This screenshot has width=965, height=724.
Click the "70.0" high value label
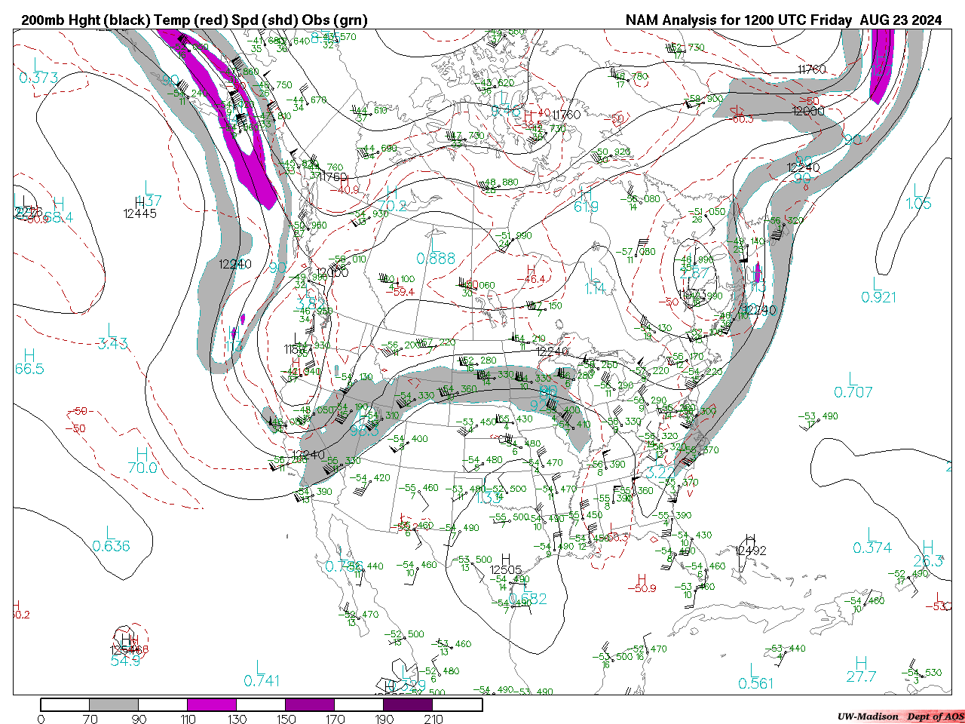142,468
